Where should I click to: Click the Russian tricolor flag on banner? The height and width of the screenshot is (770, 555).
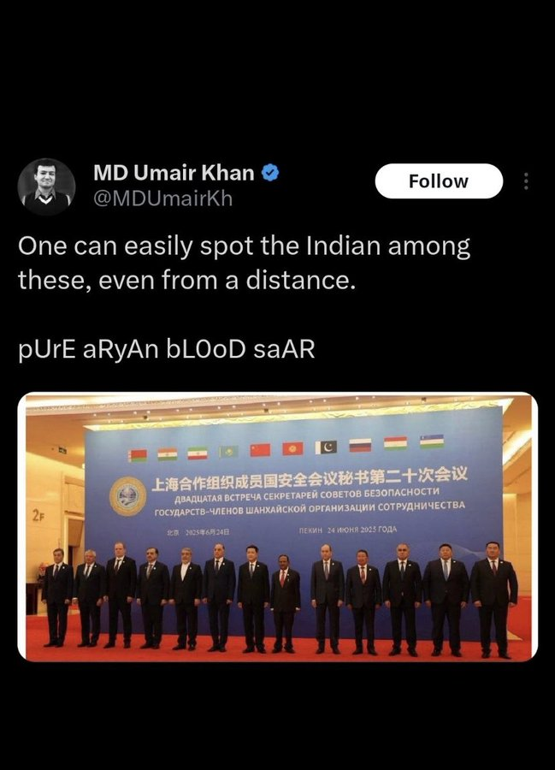tap(360, 446)
